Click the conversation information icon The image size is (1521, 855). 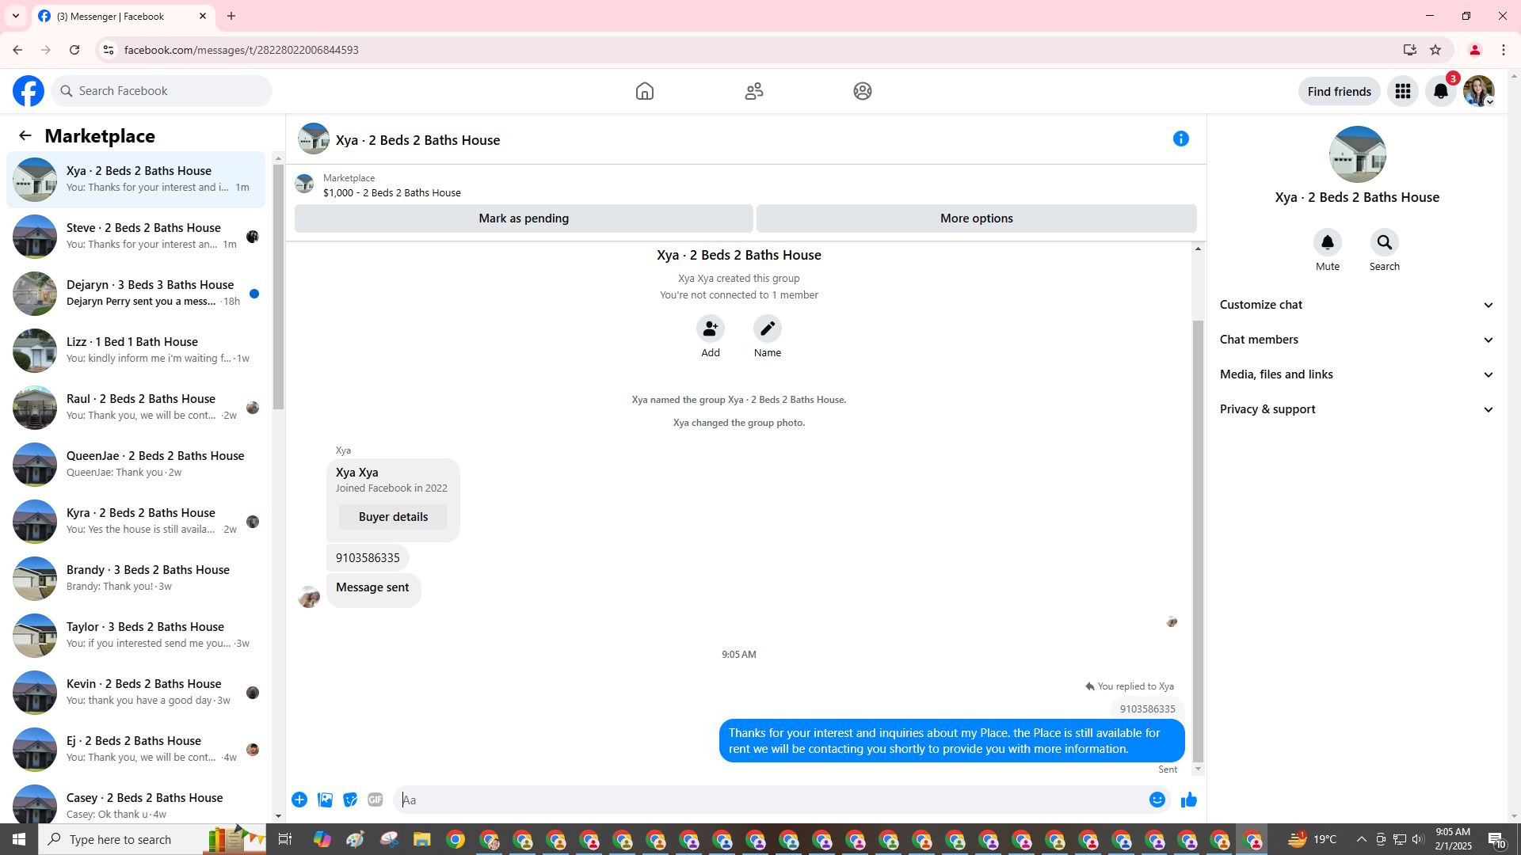coord(1180,139)
